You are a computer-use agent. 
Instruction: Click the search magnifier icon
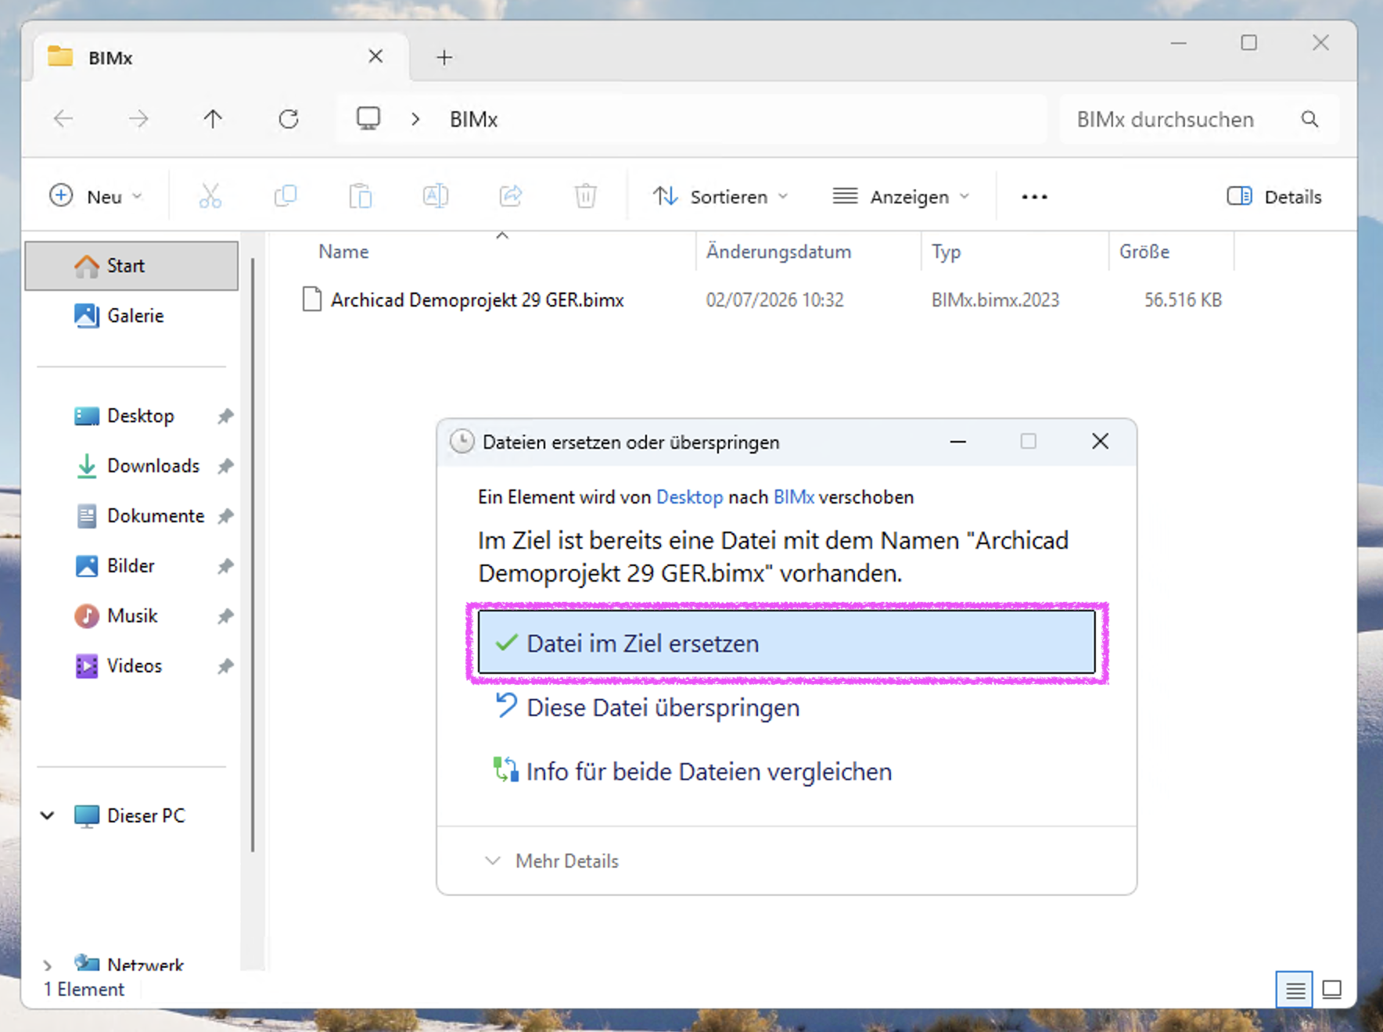coord(1309,119)
